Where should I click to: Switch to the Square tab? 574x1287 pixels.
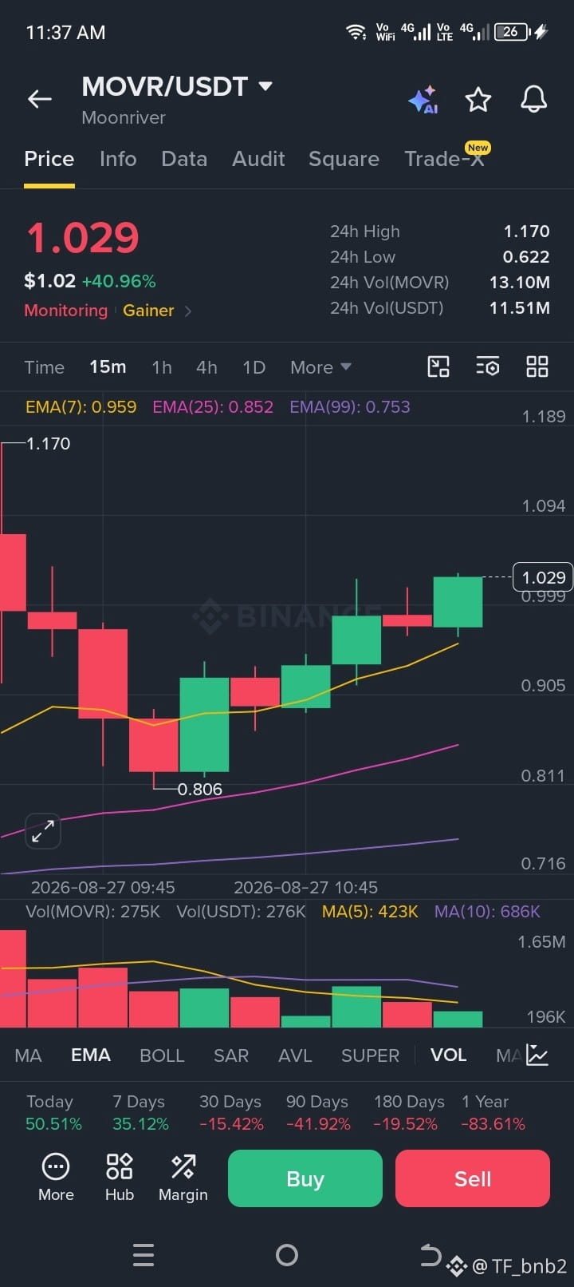[344, 159]
